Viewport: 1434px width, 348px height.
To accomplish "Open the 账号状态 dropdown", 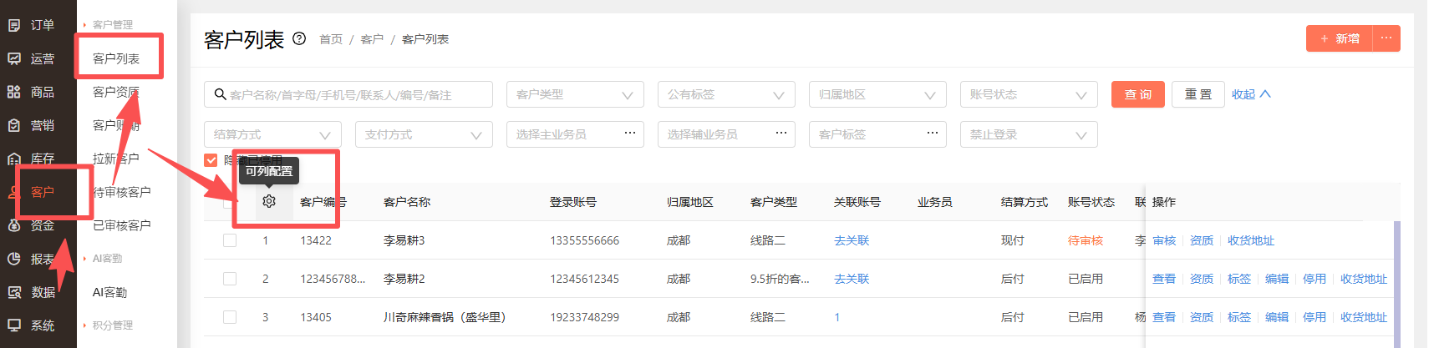I will pos(1029,94).
